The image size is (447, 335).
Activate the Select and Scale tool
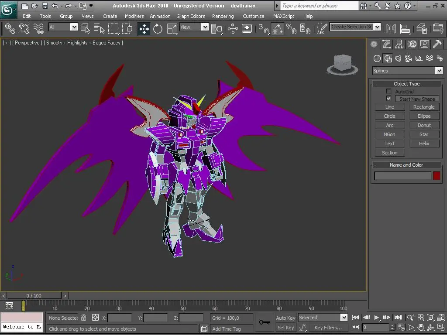(x=172, y=28)
